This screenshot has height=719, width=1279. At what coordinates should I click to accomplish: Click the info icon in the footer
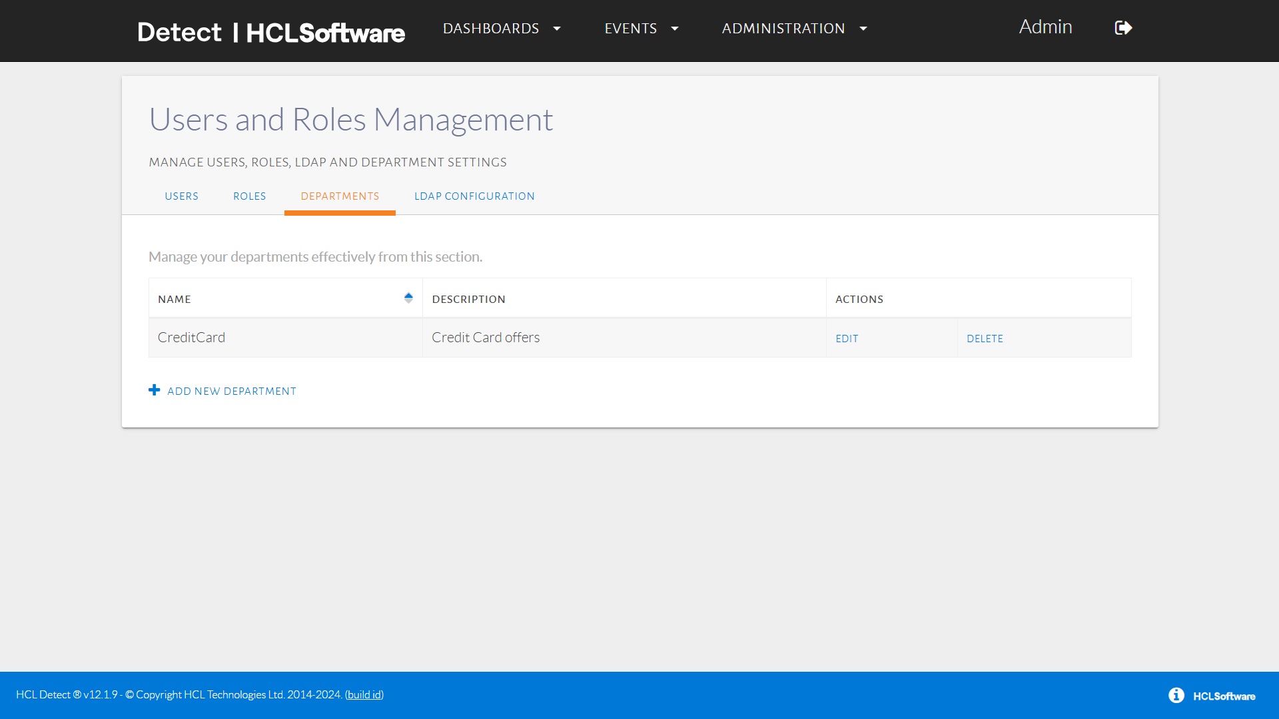pos(1176,695)
